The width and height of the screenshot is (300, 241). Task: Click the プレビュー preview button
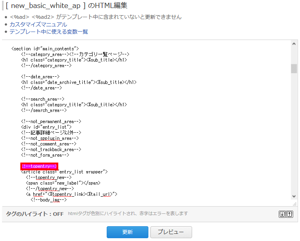coord(171,232)
